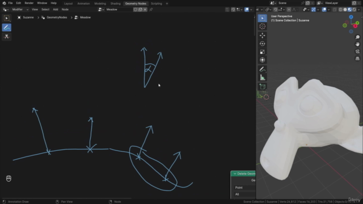Toggle viewport overlays button
This screenshot has width=363, height=204.
tap(324, 10)
